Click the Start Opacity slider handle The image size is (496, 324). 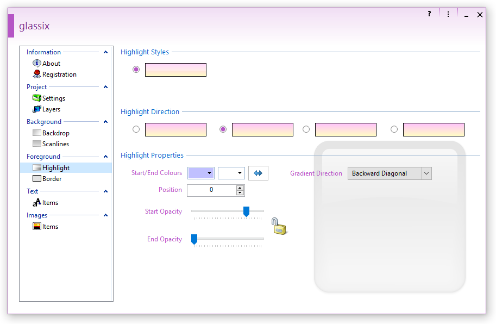[246, 211]
